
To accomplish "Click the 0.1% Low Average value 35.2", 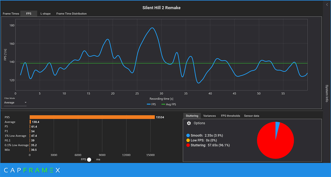I will pyautogui.click(x=34, y=145).
